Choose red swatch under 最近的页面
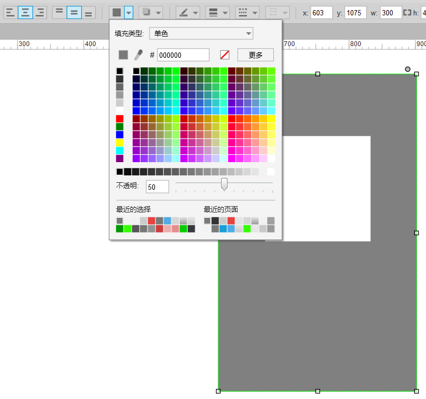This screenshot has height=399, width=426. 231,220
